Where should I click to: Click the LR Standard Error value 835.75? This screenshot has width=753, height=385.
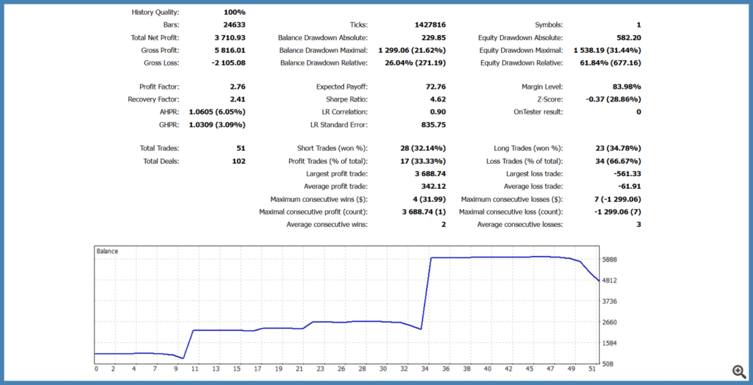tap(430, 125)
